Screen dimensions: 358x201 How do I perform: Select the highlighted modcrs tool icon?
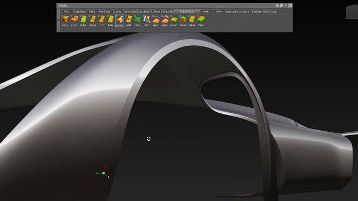tap(119, 21)
